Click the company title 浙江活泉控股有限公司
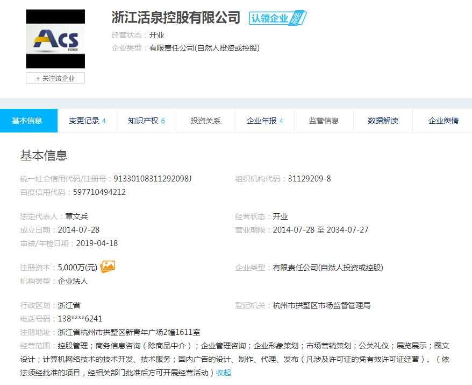The height and width of the screenshot is (385, 472). [176, 18]
